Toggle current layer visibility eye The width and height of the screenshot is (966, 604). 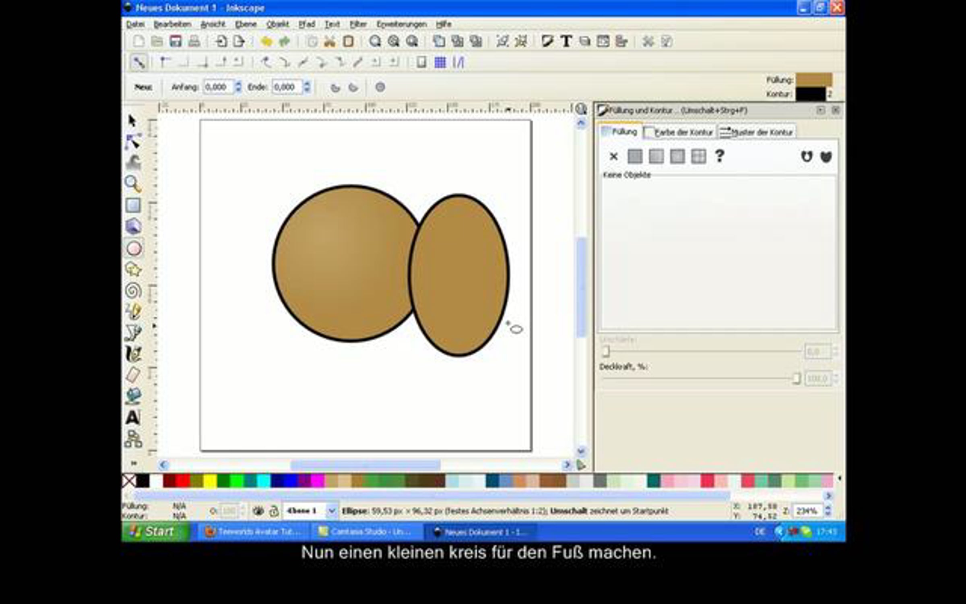pos(258,511)
